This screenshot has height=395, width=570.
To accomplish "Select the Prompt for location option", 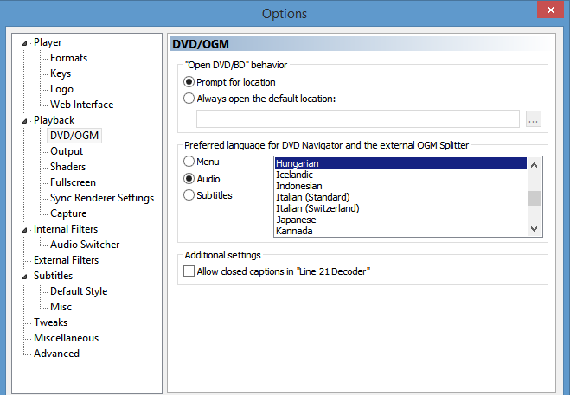I will tap(189, 82).
